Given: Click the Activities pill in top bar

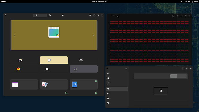Looking at the screenshot, I should [x=3, y=2].
